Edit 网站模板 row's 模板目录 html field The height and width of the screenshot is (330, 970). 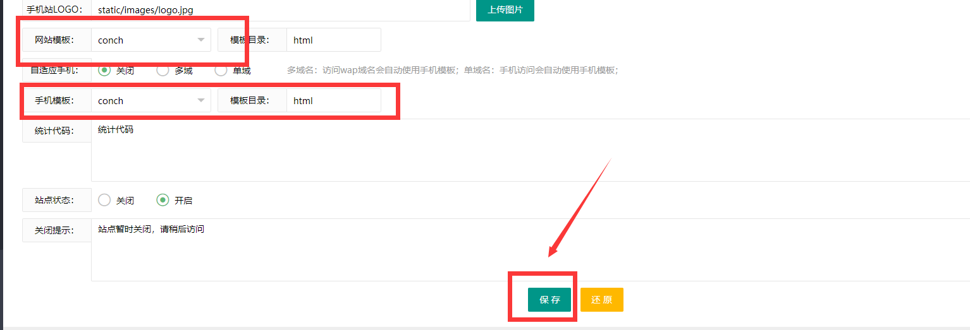tap(334, 40)
